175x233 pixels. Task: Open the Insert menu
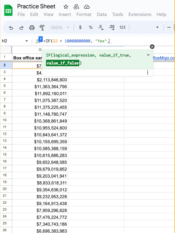click(65, 14)
